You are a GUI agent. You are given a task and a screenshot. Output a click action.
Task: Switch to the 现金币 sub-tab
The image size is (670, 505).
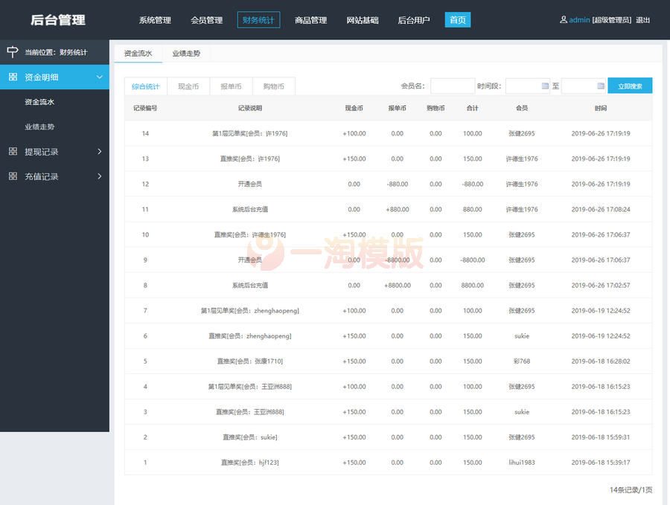[188, 86]
